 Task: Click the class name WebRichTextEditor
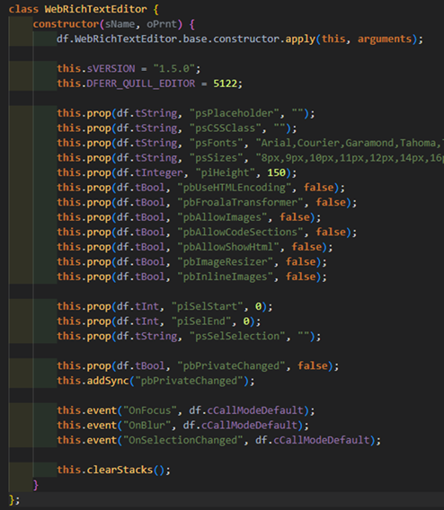click(x=95, y=9)
